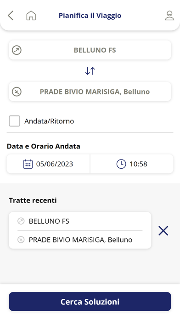Click the Andata/Ritorno label text

click(49, 121)
